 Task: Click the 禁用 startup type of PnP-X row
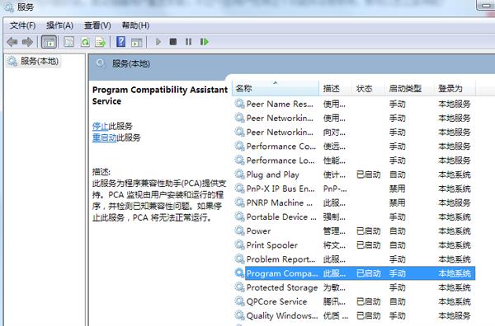point(397,189)
